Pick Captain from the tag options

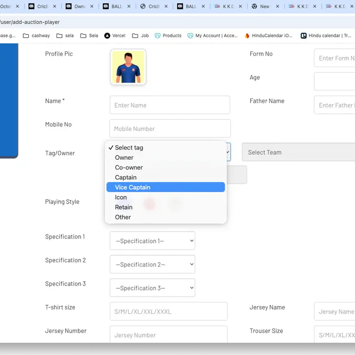[165, 177]
